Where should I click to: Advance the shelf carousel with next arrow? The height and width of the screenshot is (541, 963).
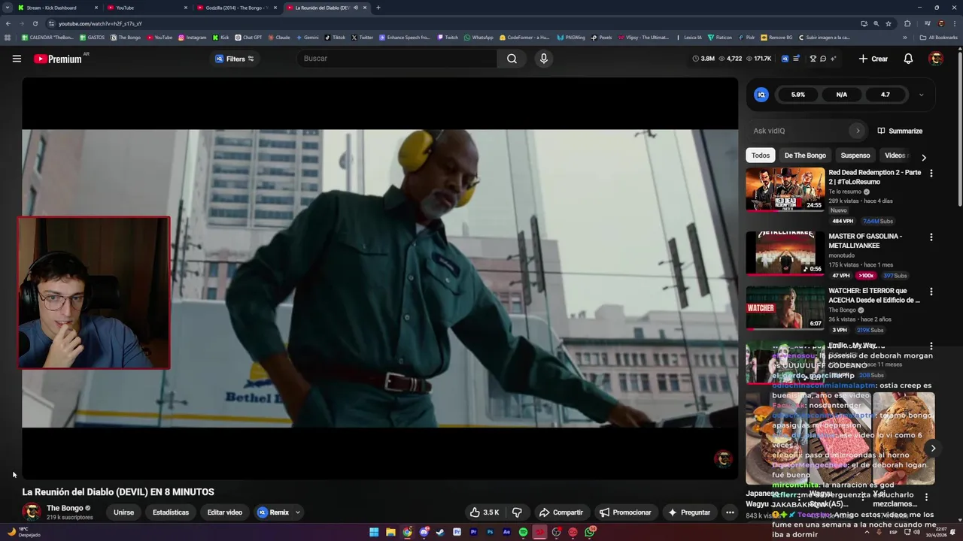(x=933, y=449)
